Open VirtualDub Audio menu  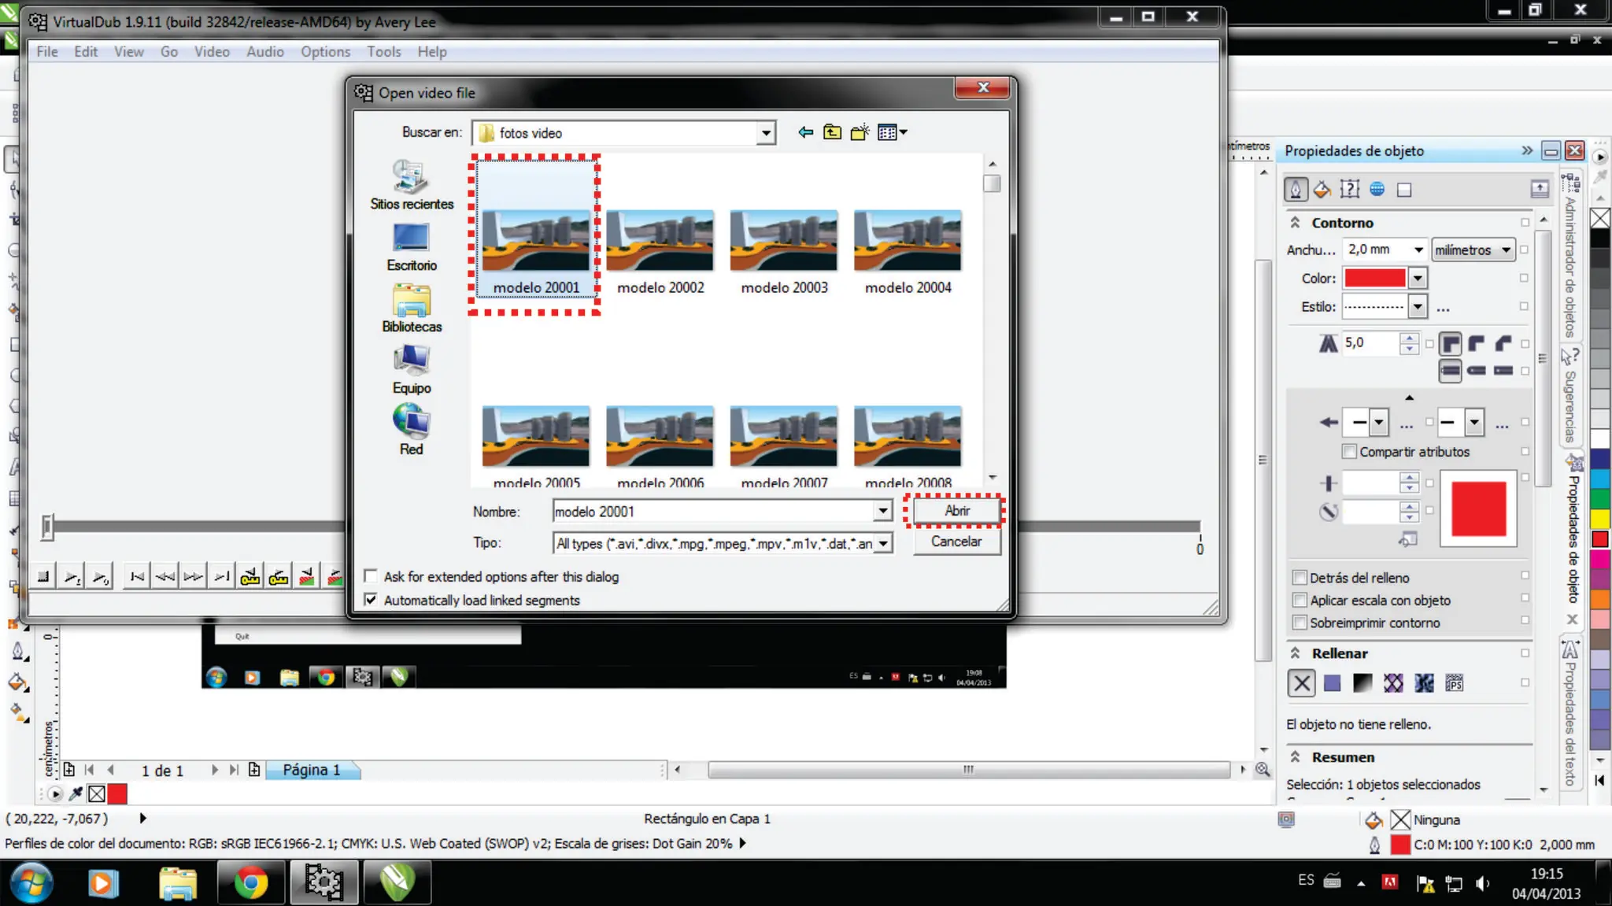(x=265, y=51)
